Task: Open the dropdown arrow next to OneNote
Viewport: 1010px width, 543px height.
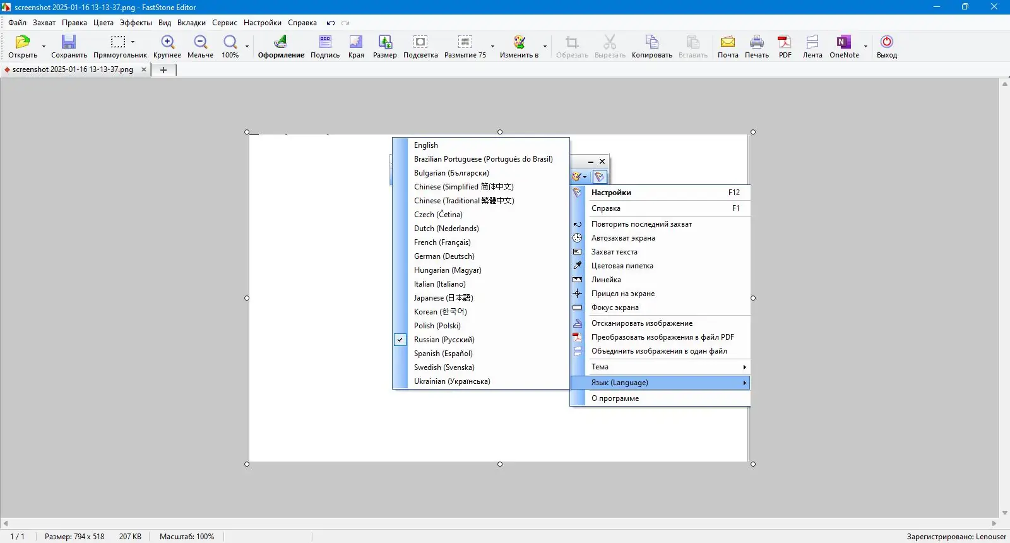Action: pos(865,46)
